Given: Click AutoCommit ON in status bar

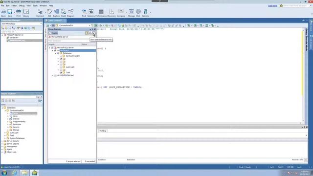Looking at the screenshot, I should tap(11, 167).
